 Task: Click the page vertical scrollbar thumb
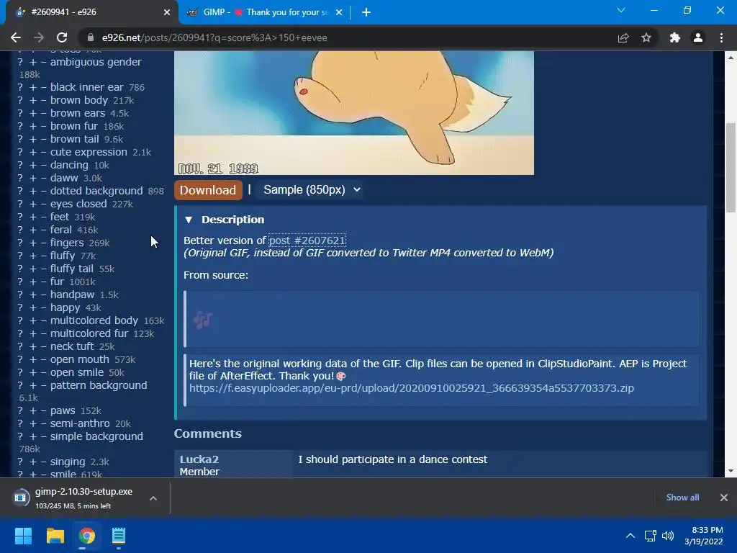731,167
